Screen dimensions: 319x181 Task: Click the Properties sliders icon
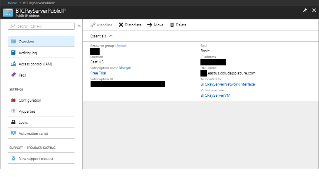[x=13, y=111]
